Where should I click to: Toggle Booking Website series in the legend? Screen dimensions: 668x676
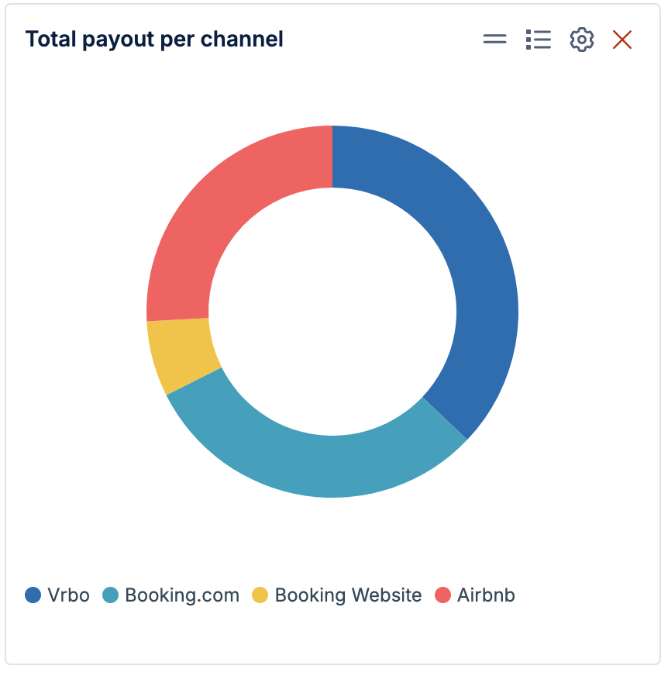[x=336, y=595]
